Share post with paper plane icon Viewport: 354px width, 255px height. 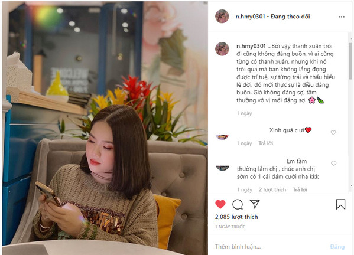[255, 204]
